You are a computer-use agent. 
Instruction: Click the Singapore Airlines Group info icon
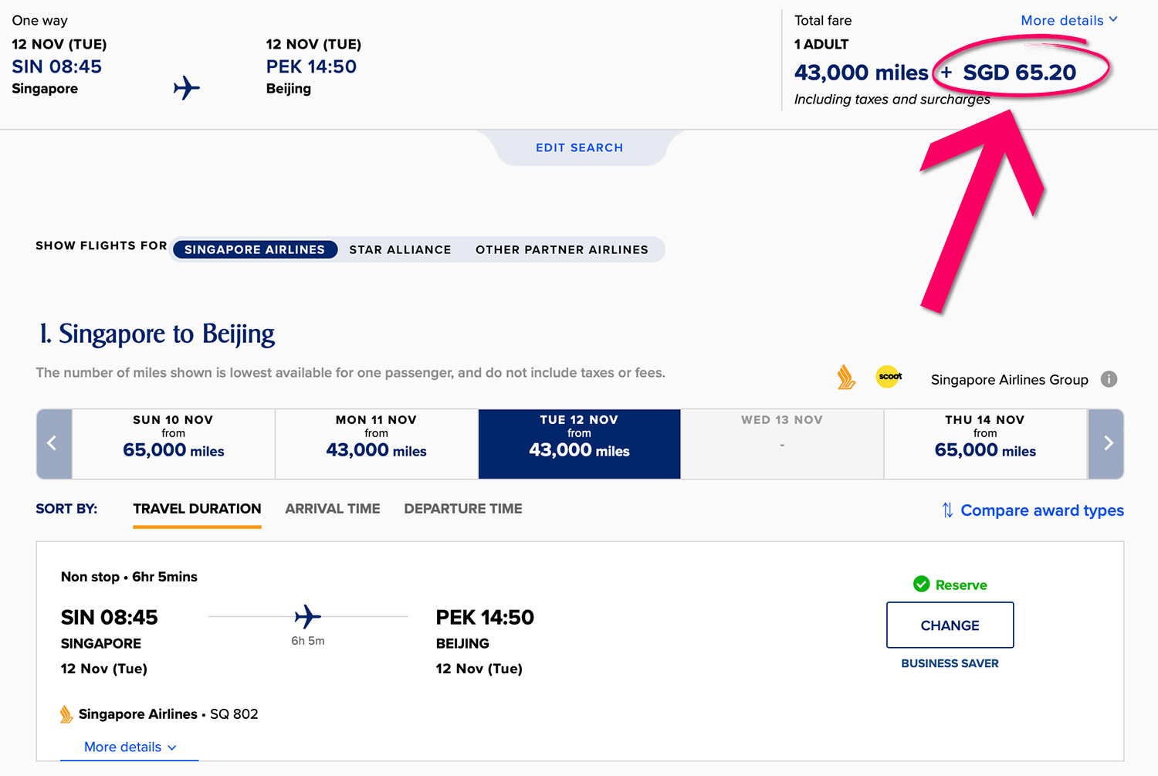point(1109,379)
